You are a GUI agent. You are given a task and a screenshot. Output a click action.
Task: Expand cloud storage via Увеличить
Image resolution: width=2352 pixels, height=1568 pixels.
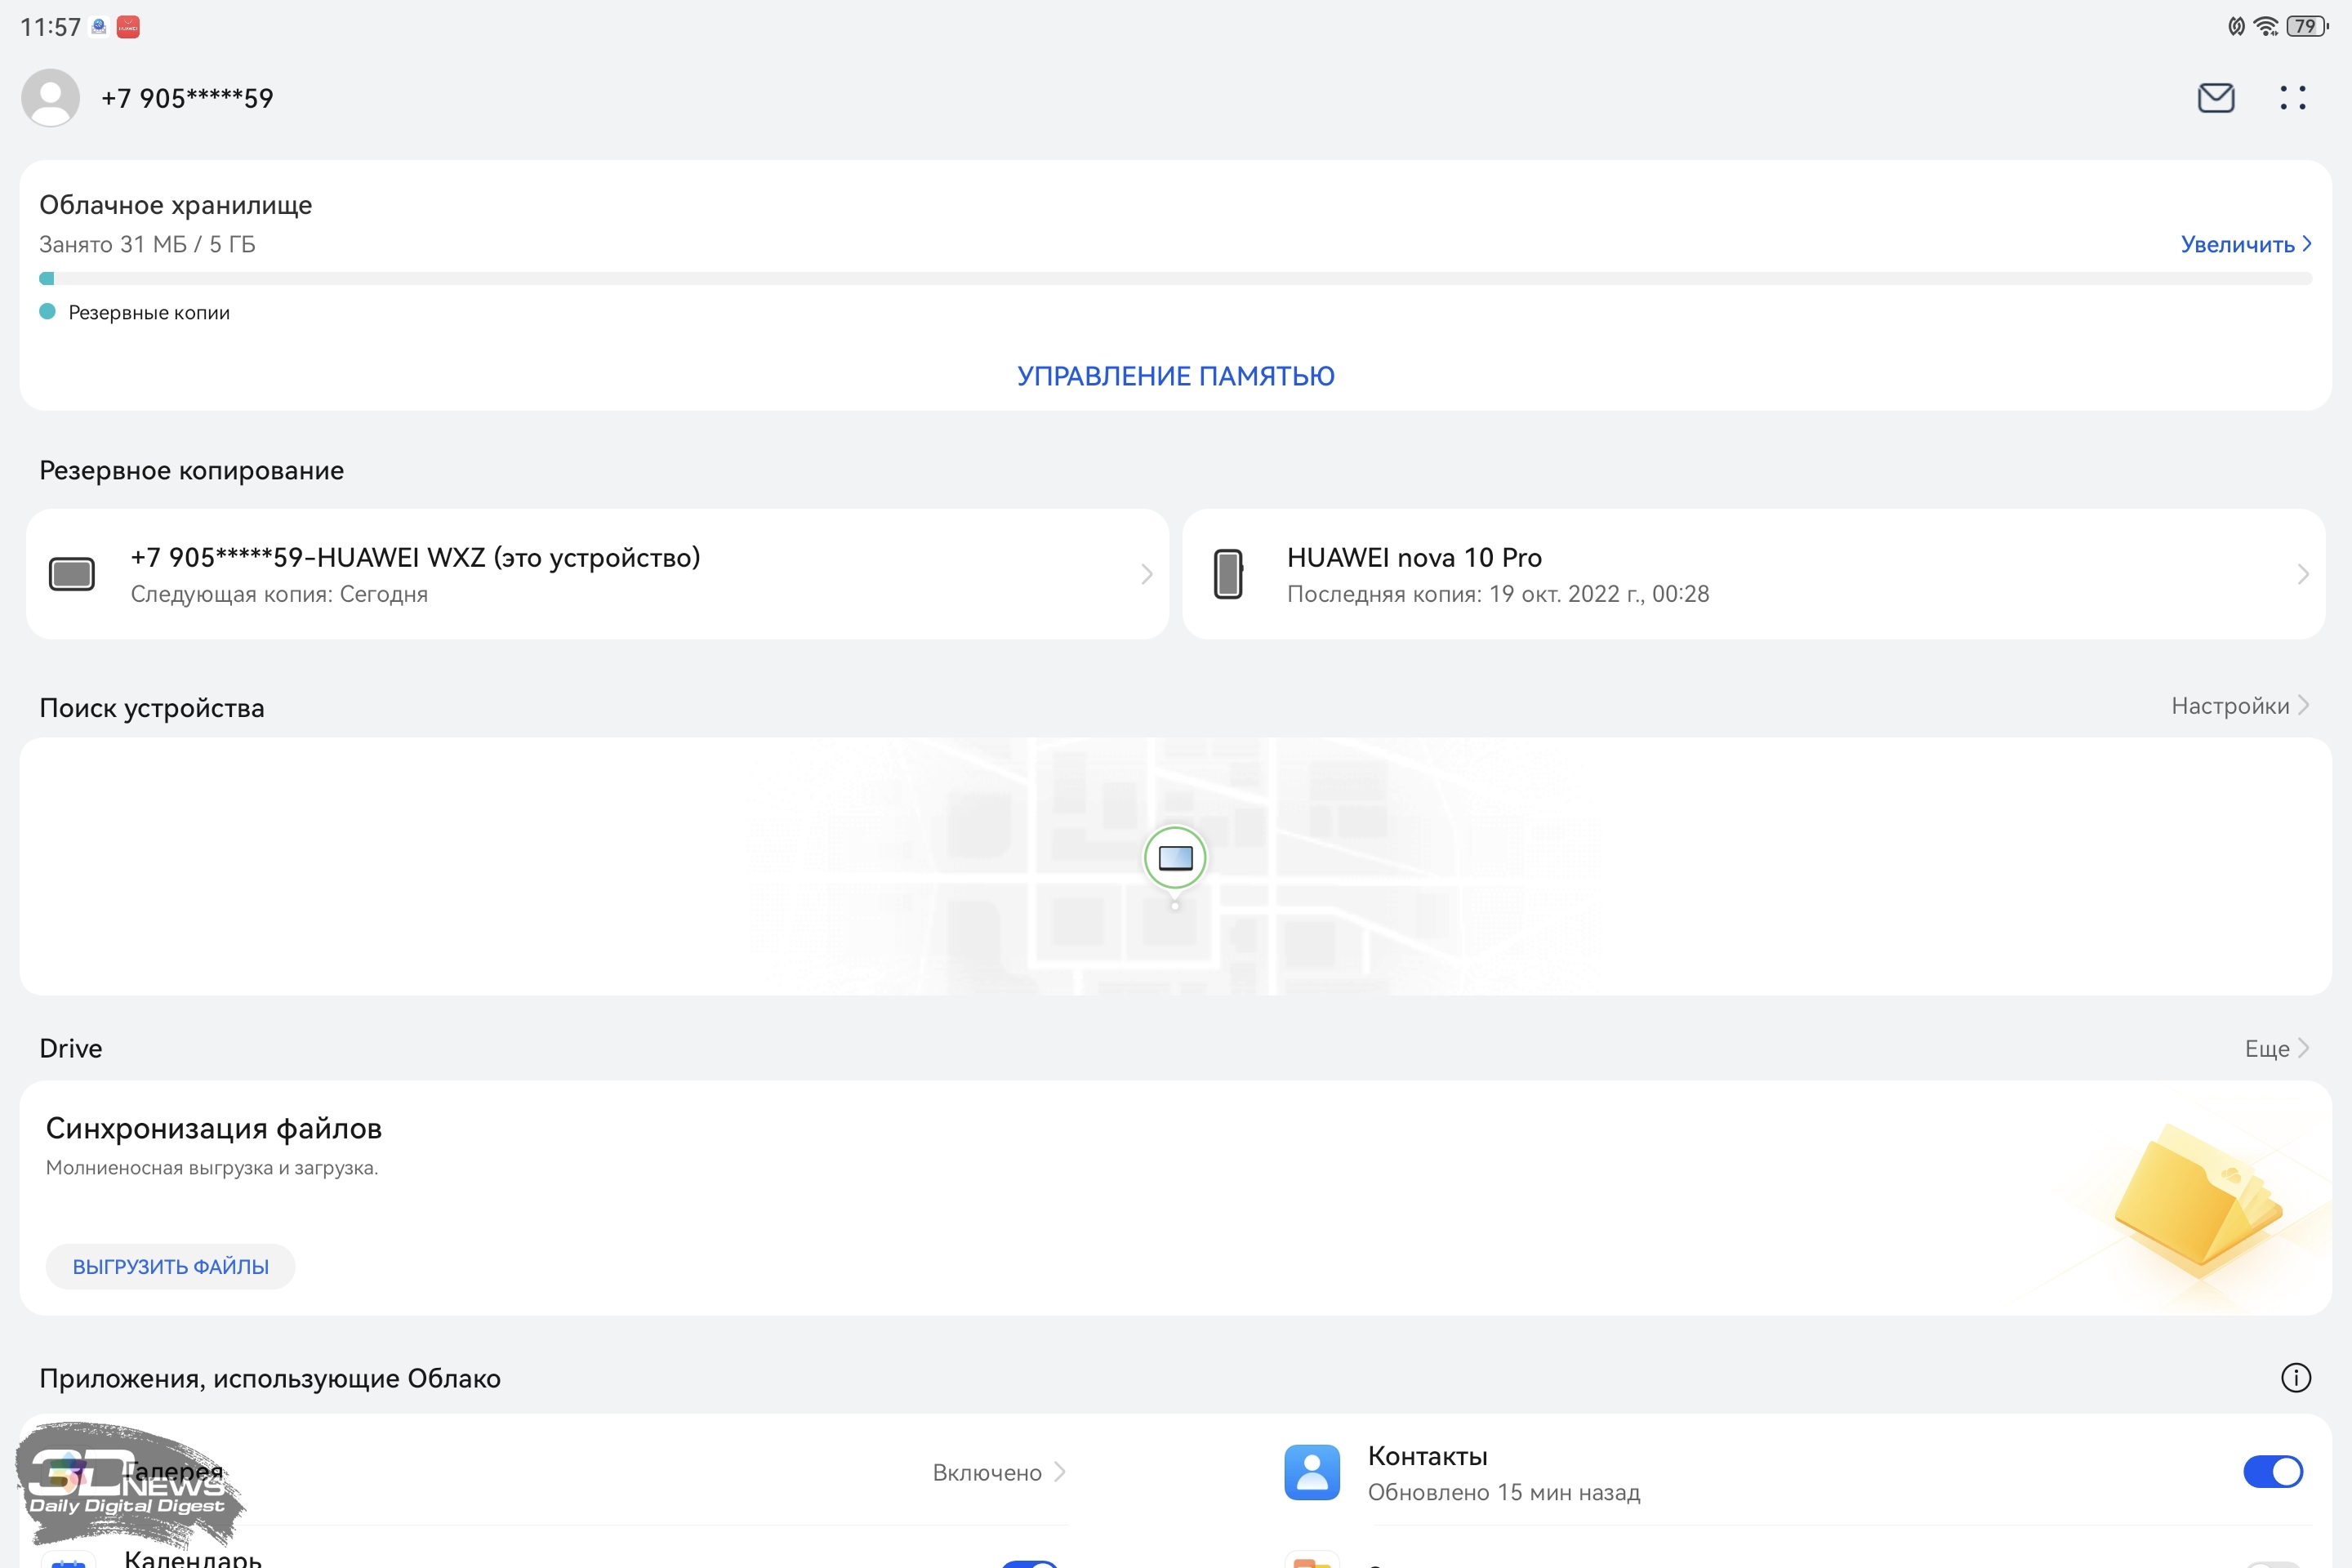2246,244
